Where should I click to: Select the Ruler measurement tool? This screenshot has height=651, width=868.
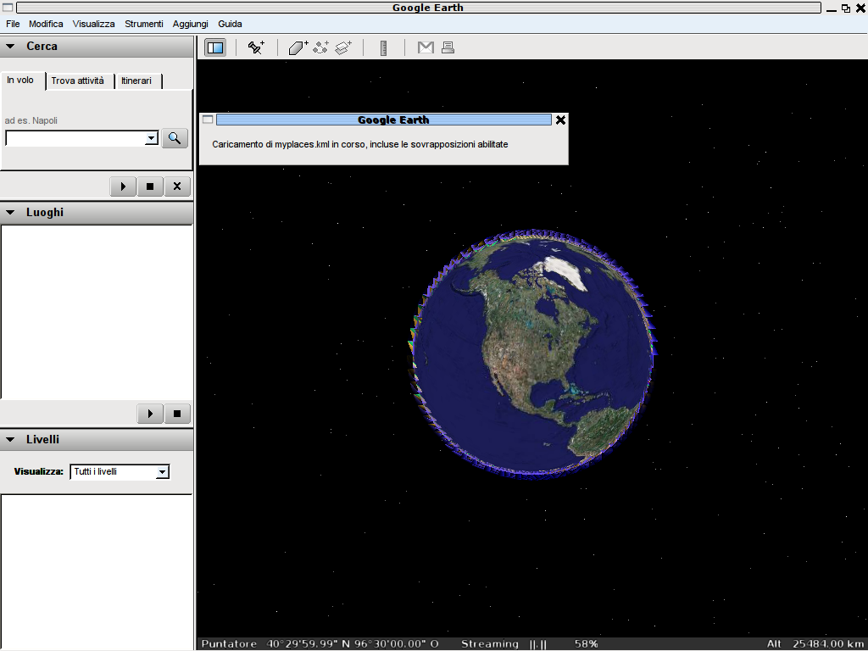point(383,47)
